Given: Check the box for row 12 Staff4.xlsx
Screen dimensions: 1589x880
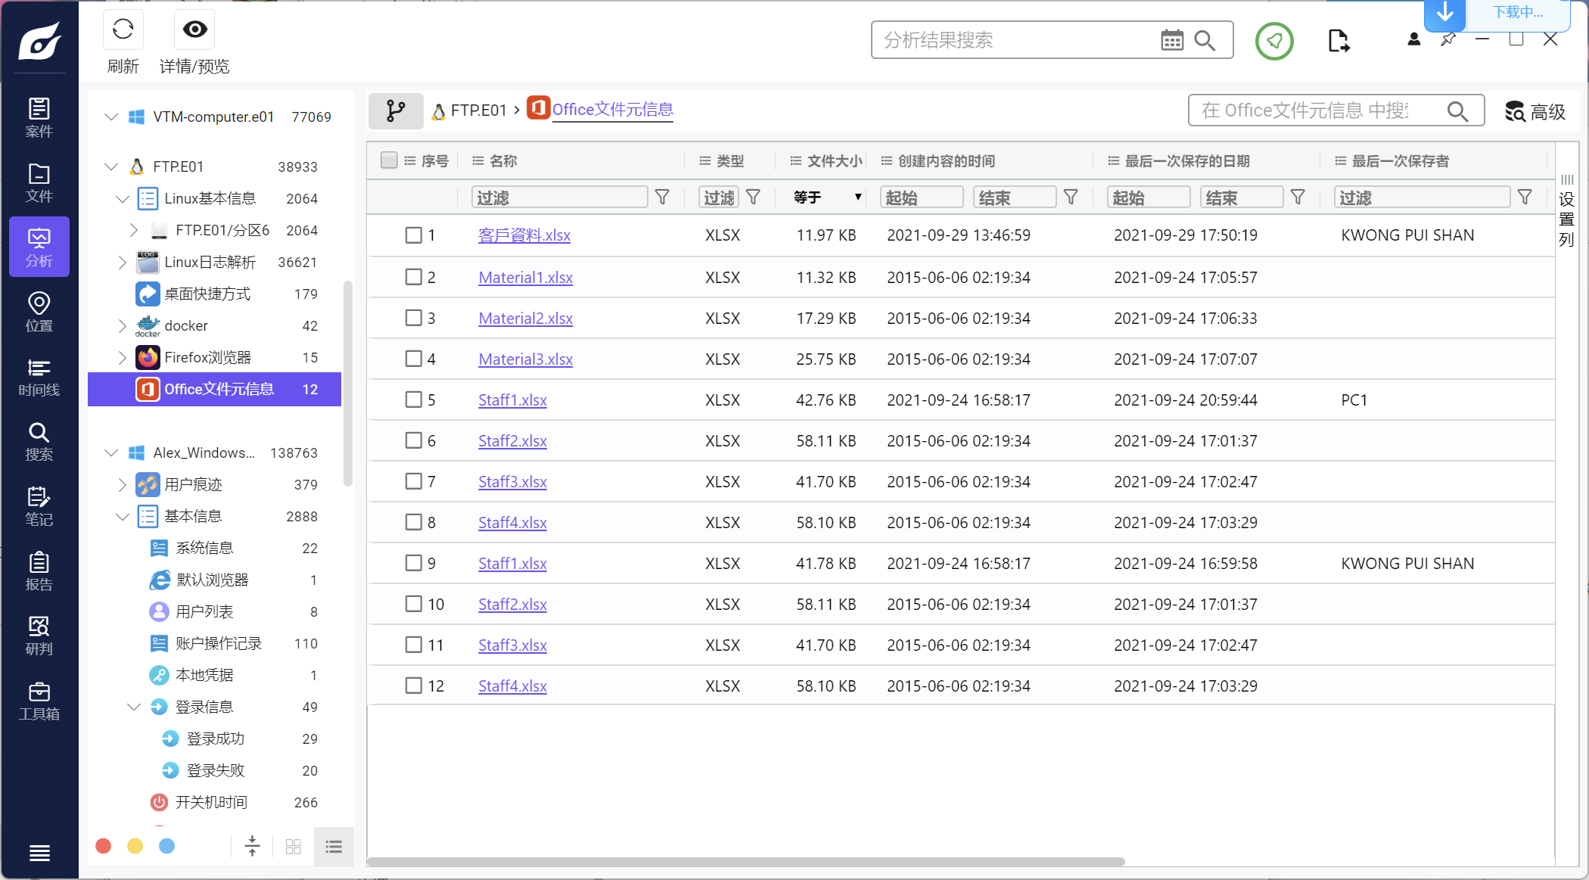Looking at the screenshot, I should (413, 686).
